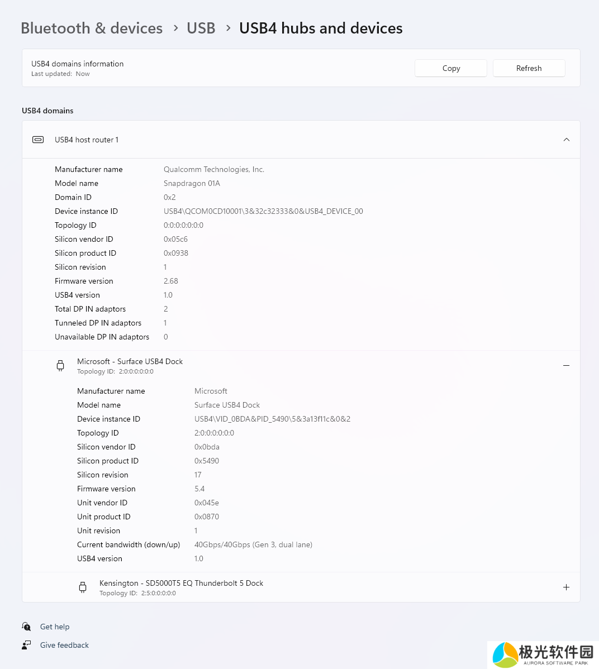
Task: Click the Give feedback icon
Action: [x=26, y=645]
